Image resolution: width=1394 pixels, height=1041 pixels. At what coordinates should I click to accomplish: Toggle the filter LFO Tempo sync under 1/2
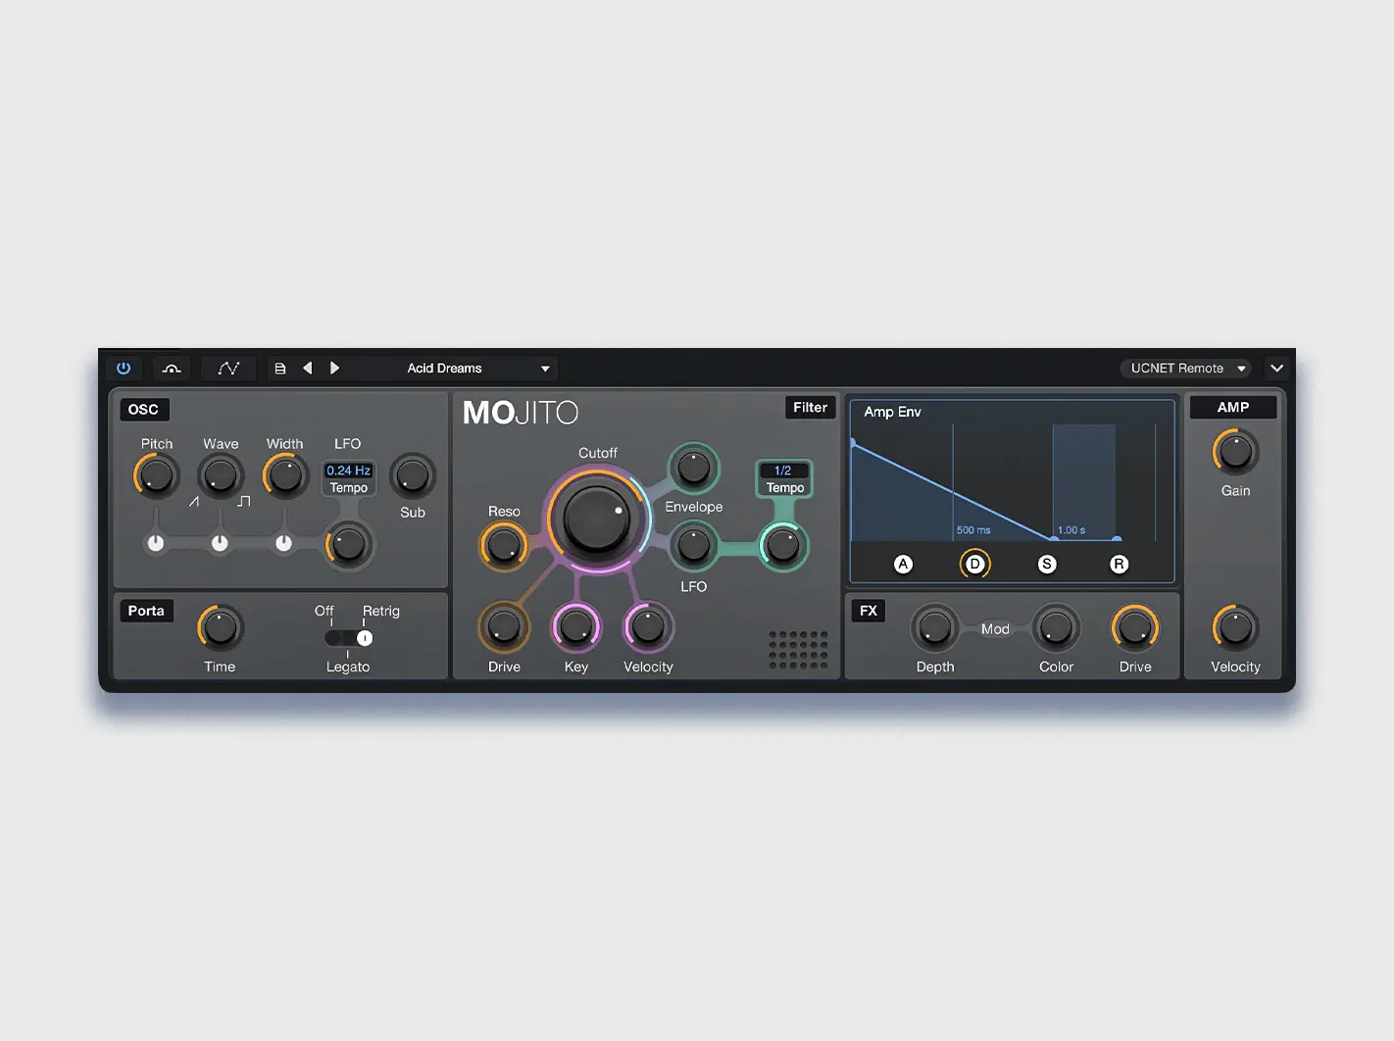pos(784,488)
